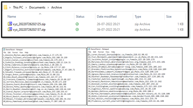Click 1 KB size of xyz_20220726202125.zip
The image size is (193, 108).
point(180,24)
